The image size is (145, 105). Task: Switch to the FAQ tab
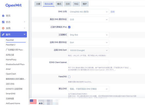point(76,4)
